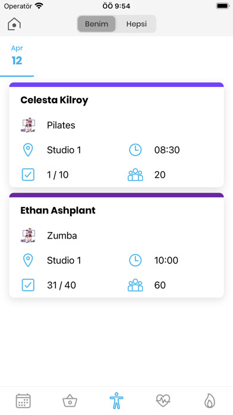Tap the home icon at top left
Image resolution: width=233 pixels, height=415 pixels.
click(x=14, y=24)
